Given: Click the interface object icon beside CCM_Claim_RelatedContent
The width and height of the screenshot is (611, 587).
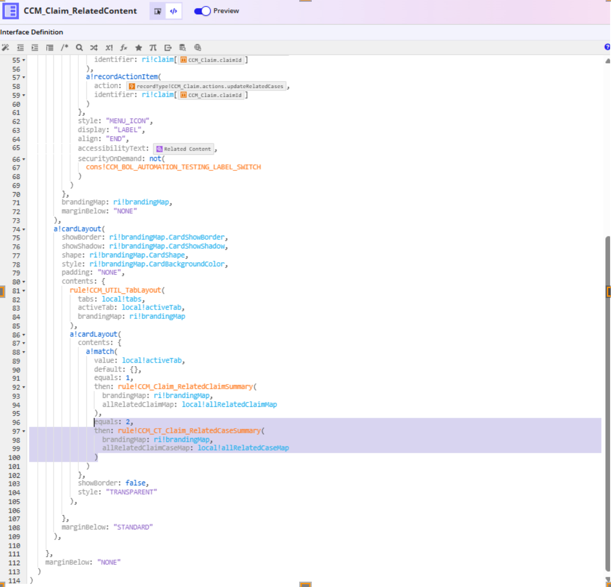Looking at the screenshot, I should [11, 11].
